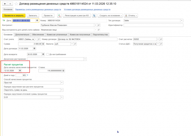Image resolution: width=191 pixels, height=136 pixels.
Task: Go forward with the right arrow button
Action: (10, 4)
